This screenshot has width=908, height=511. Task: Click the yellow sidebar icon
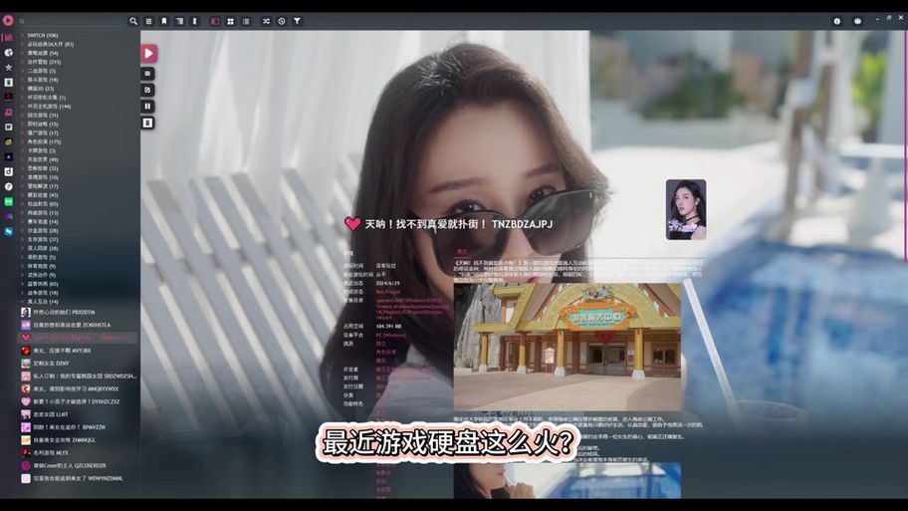(8, 141)
